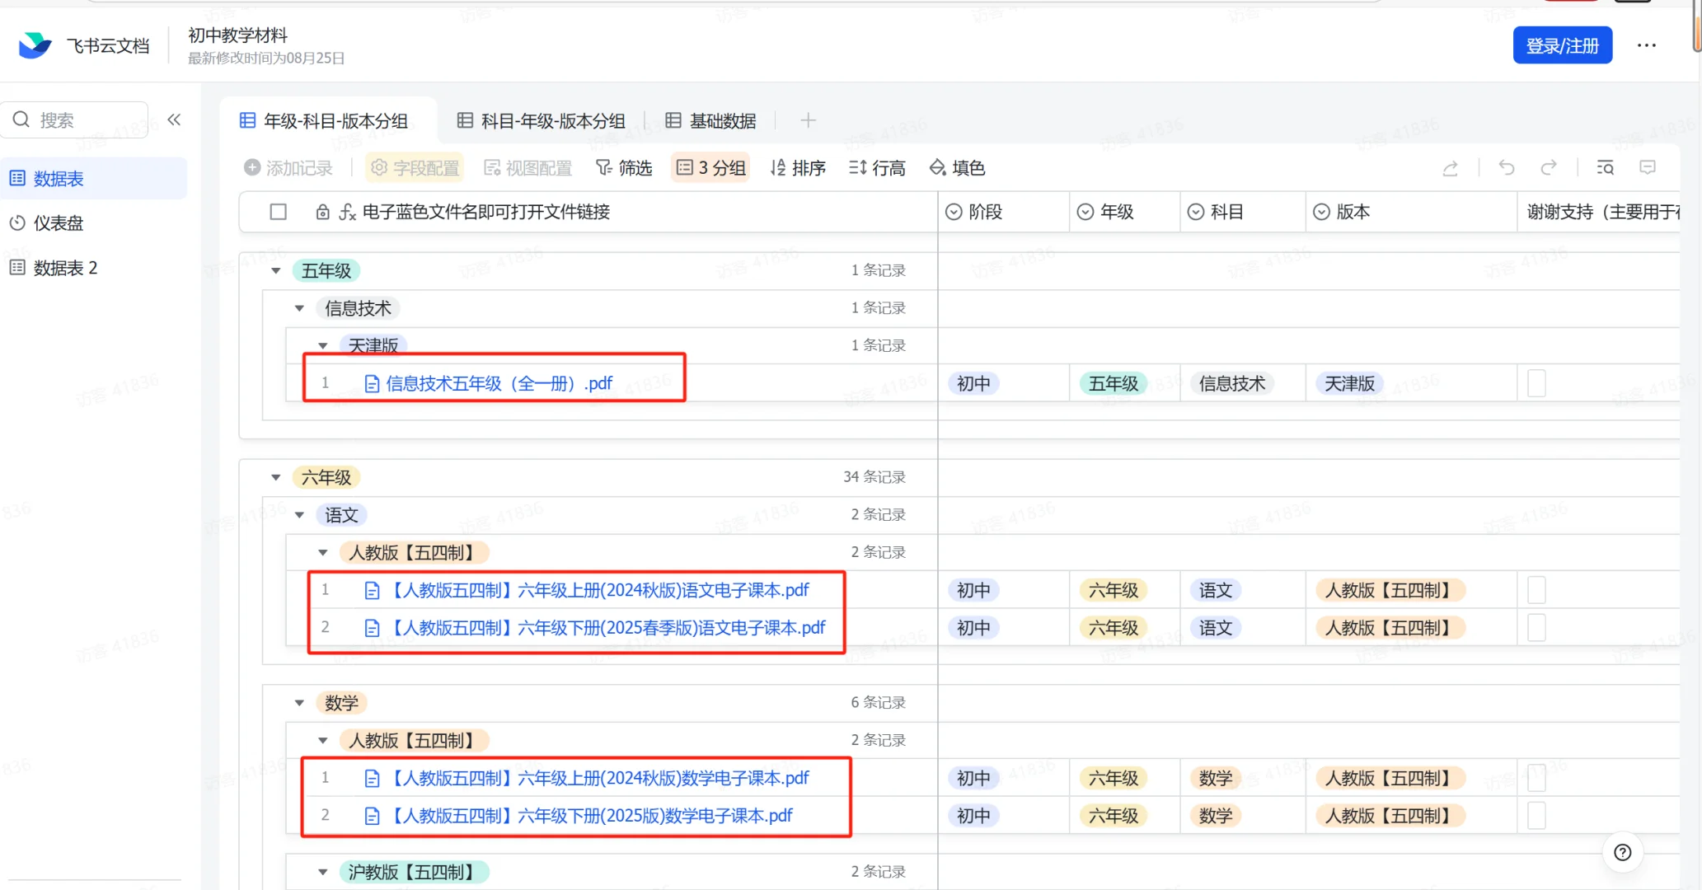Tick the checkbox in the 信息技术五年级 row
The height and width of the screenshot is (890, 1702).
tap(1536, 383)
